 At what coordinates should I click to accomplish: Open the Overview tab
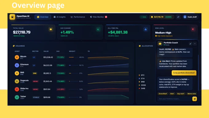click(43, 17)
